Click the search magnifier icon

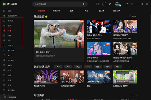tap(84, 4)
